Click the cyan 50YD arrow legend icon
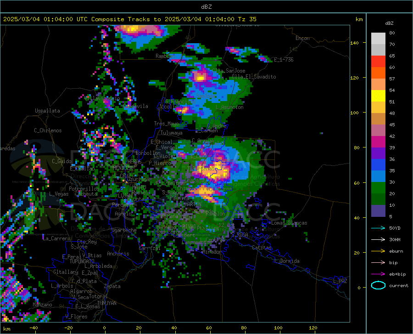This screenshot has height=334, width=413. click(378, 228)
